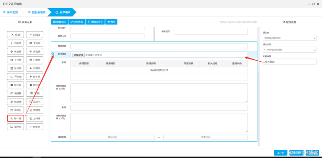Open the 绑定表 Reimbursement dropdown
Viewport: 322px width, 158px height.
(x=289, y=38)
